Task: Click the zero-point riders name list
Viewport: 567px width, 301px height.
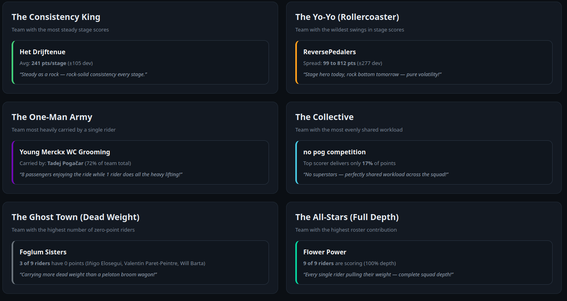Action: tap(145, 263)
